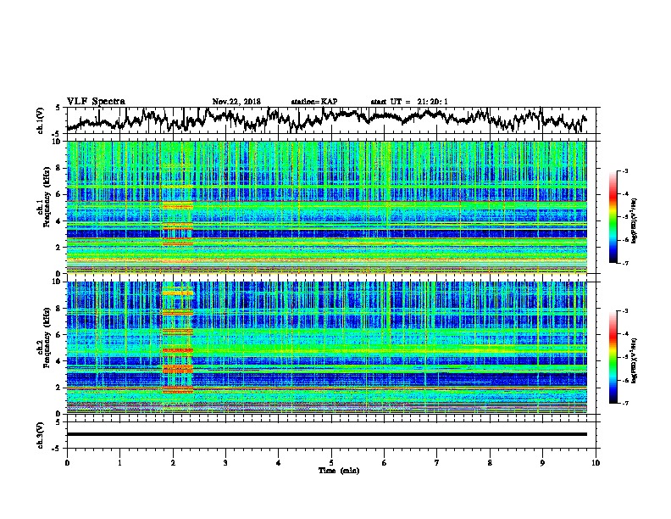The height and width of the screenshot is (519, 671).
Task: Select the "start UT = 21:20: 1" text
Action: [408, 102]
